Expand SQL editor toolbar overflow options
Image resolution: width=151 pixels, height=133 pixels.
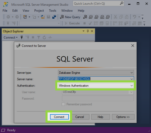click(x=144, y=23)
